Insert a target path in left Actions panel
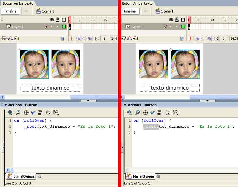The width and height of the screenshot is (238, 187). click(x=26, y=112)
